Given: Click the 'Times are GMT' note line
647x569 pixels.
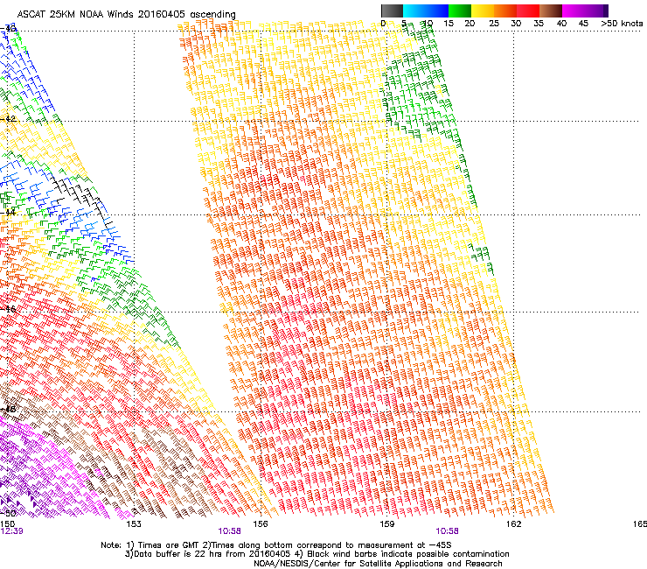Looking at the screenshot, I should pos(276,545).
